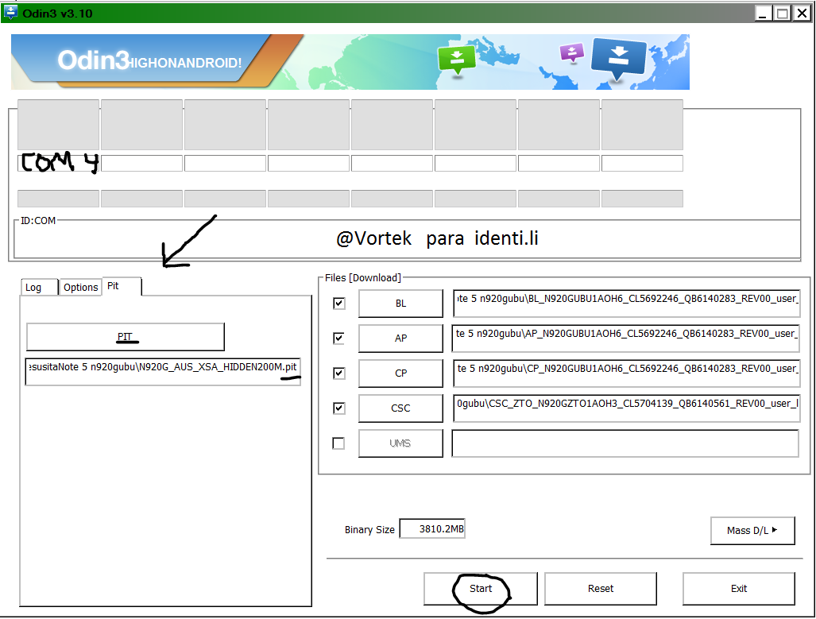The width and height of the screenshot is (816, 619).
Task: Click the AP file path field
Action: pos(626,339)
